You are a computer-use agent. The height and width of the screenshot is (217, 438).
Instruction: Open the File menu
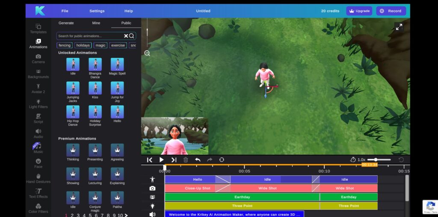(x=65, y=11)
